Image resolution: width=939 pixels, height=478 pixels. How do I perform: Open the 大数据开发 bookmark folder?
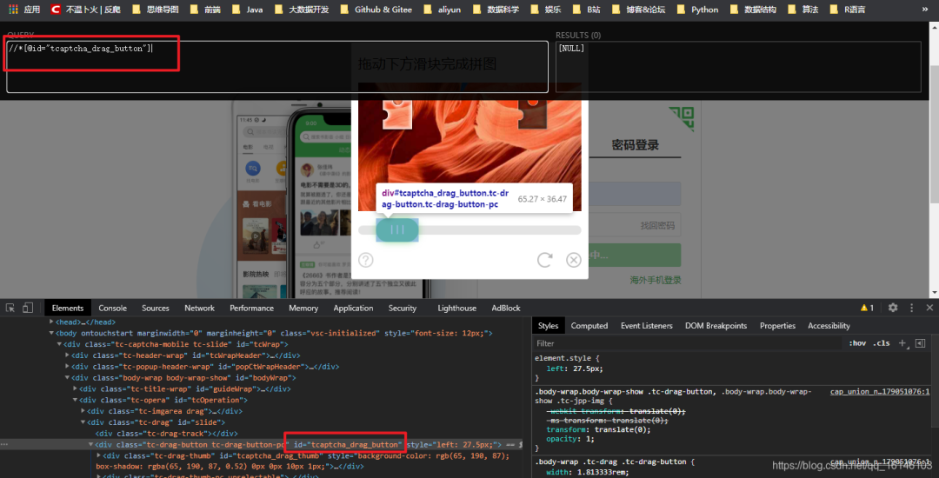click(x=302, y=10)
